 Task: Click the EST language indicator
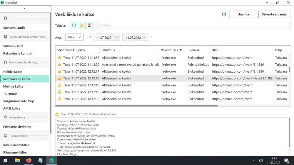tap(261, 161)
